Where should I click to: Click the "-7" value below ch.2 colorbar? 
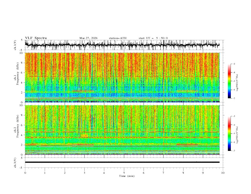[234, 151]
